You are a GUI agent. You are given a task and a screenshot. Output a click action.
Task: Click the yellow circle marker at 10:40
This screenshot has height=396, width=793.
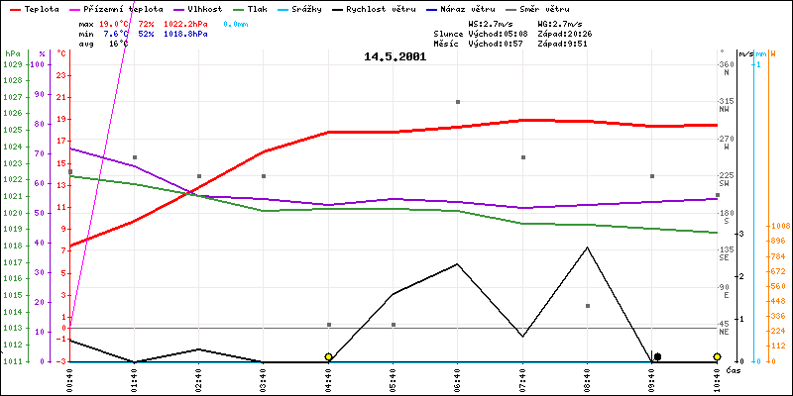717,356
